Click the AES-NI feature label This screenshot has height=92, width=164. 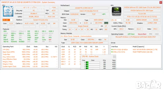(6, 42)
